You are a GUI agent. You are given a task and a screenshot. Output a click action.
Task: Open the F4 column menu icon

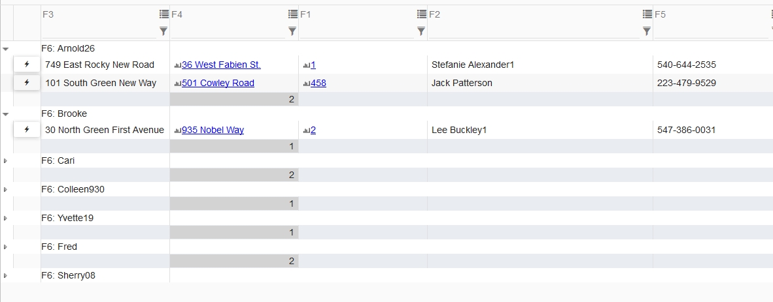(x=293, y=14)
